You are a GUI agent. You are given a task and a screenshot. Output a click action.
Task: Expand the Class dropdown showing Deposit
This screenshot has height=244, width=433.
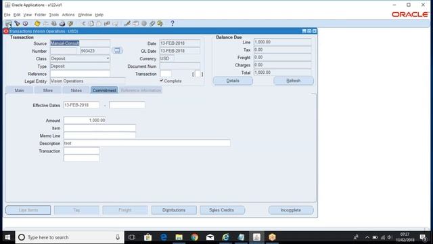click(108, 58)
